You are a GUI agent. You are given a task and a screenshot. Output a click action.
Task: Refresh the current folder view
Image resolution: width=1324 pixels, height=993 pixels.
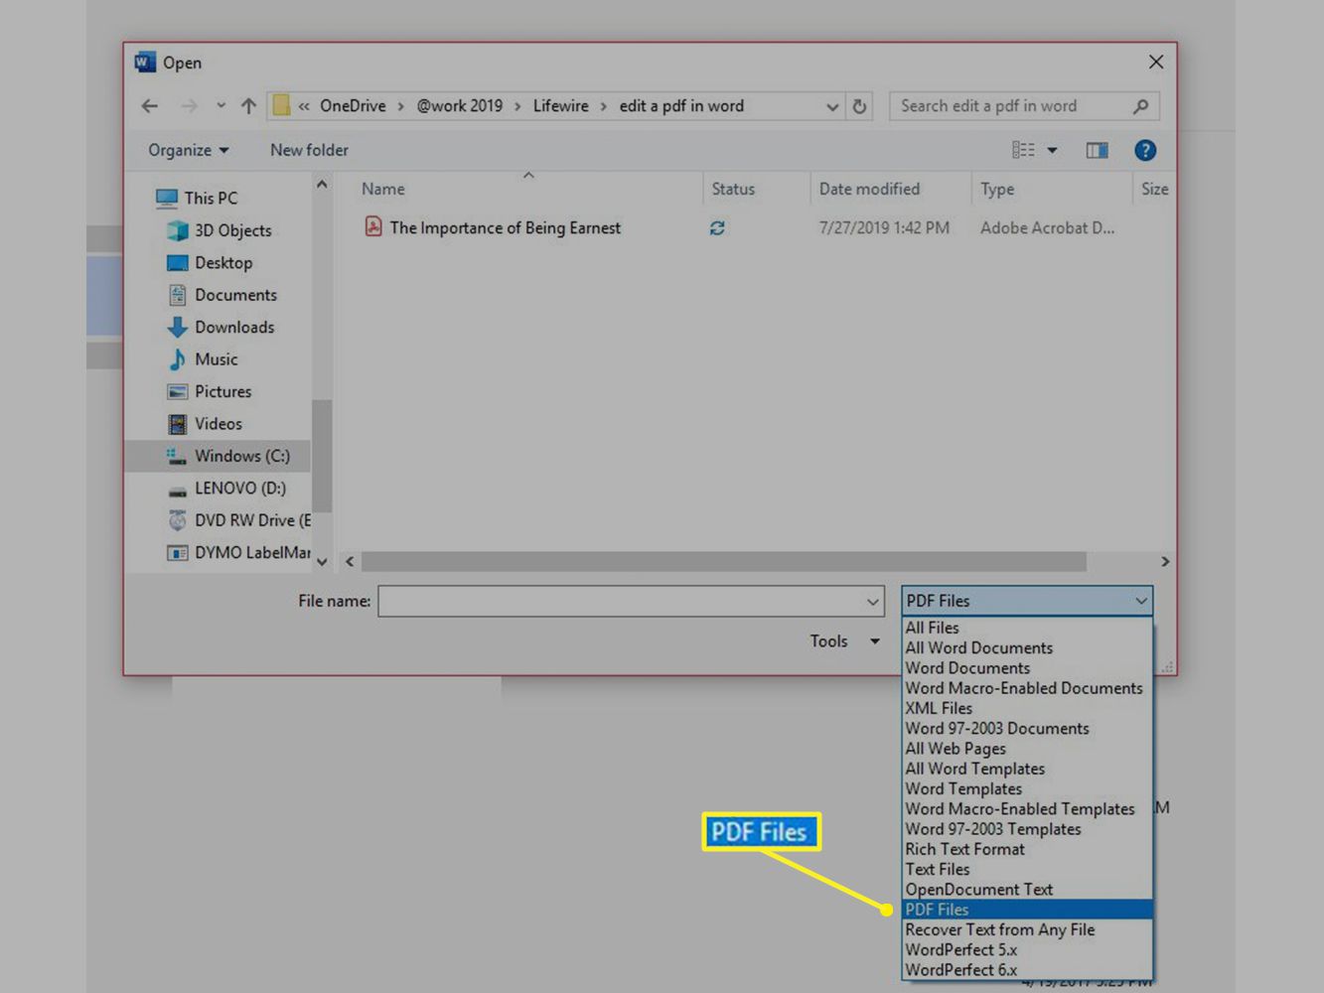point(859,106)
